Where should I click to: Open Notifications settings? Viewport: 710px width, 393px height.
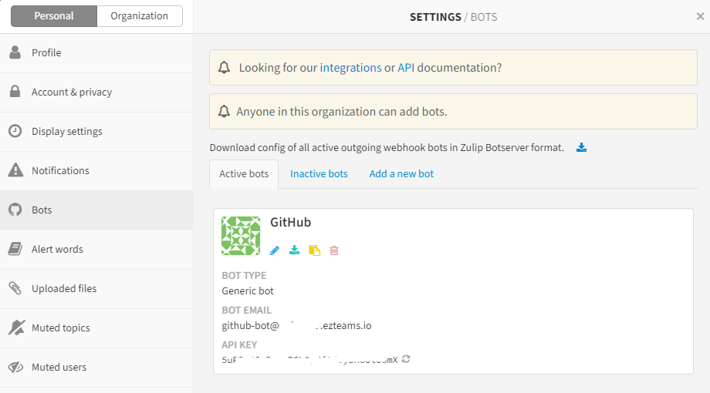(x=96, y=171)
